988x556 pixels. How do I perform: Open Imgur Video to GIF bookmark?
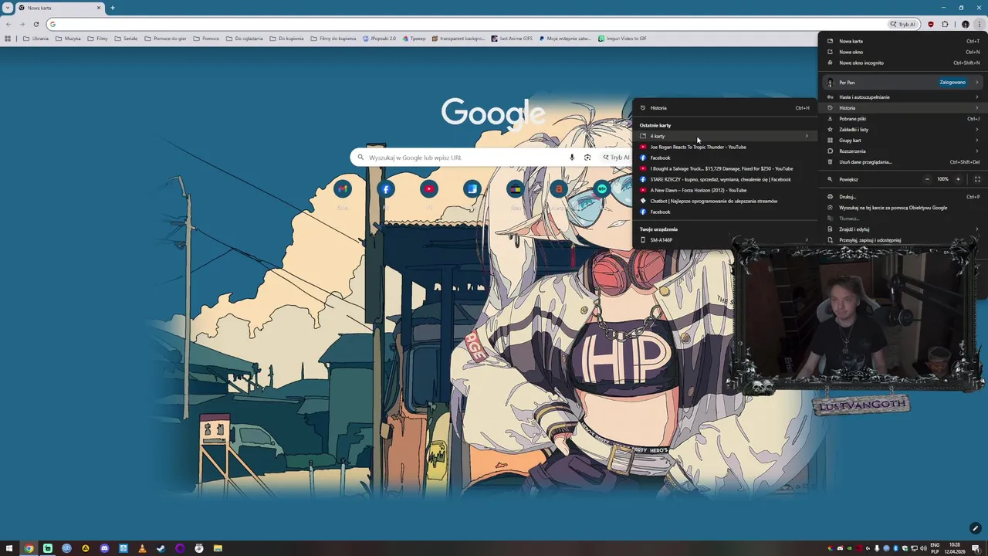click(x=622, y=39)
